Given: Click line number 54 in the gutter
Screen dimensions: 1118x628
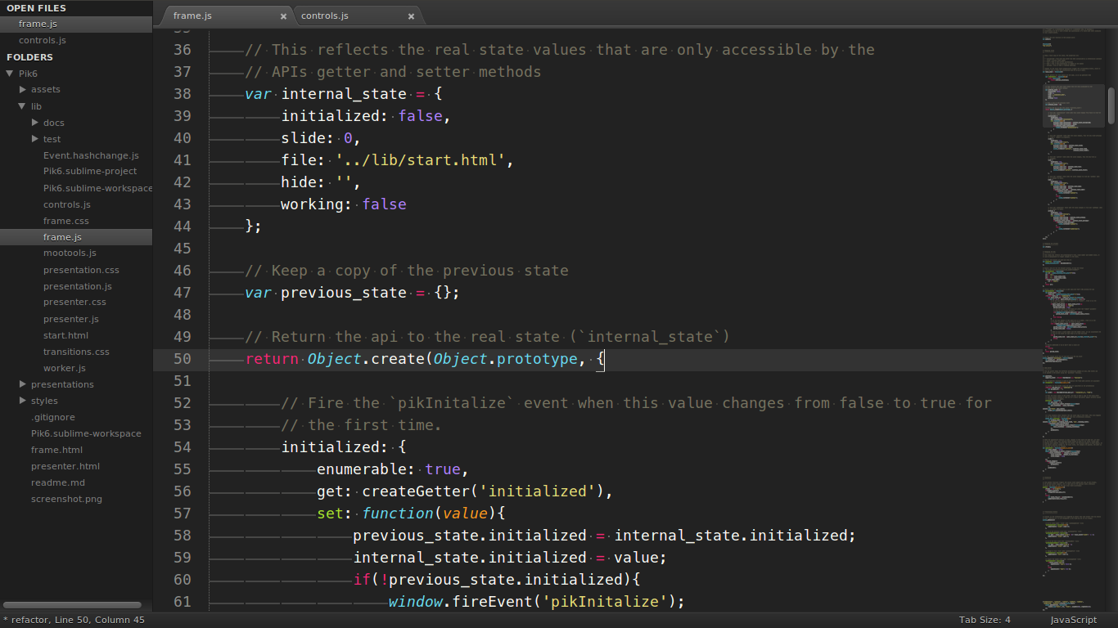Looking at the screenshot, I should pyautogui.click(x=183, y=447).
